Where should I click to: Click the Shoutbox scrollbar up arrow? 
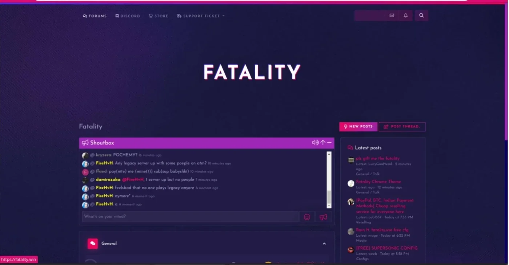coord(329,154)
